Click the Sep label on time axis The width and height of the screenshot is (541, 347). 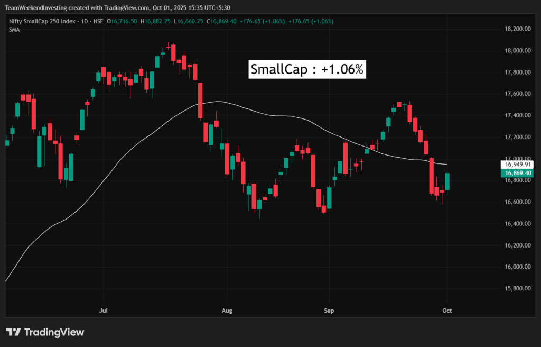coord(329,311)
